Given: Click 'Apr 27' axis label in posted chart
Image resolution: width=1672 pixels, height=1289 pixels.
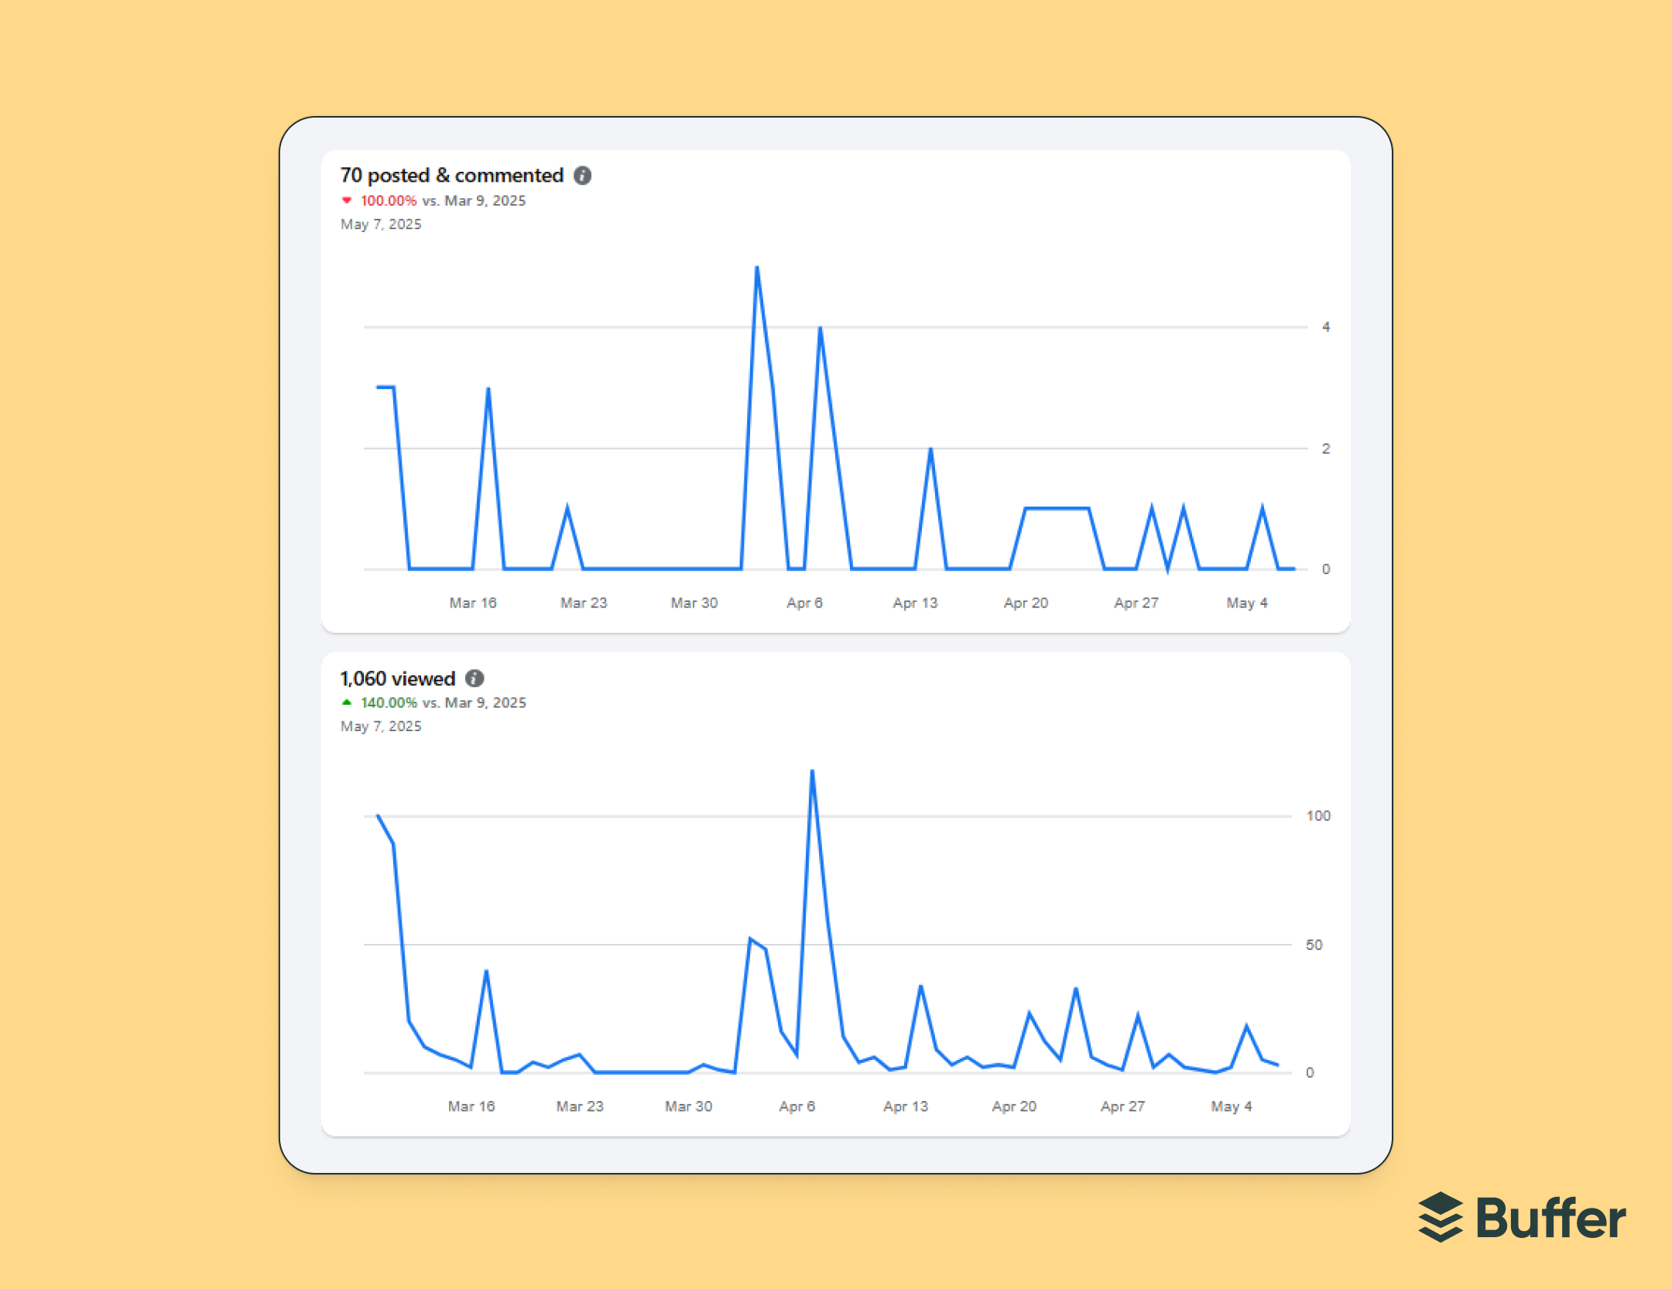Looking at the screenshot, I should (1136, 603).
